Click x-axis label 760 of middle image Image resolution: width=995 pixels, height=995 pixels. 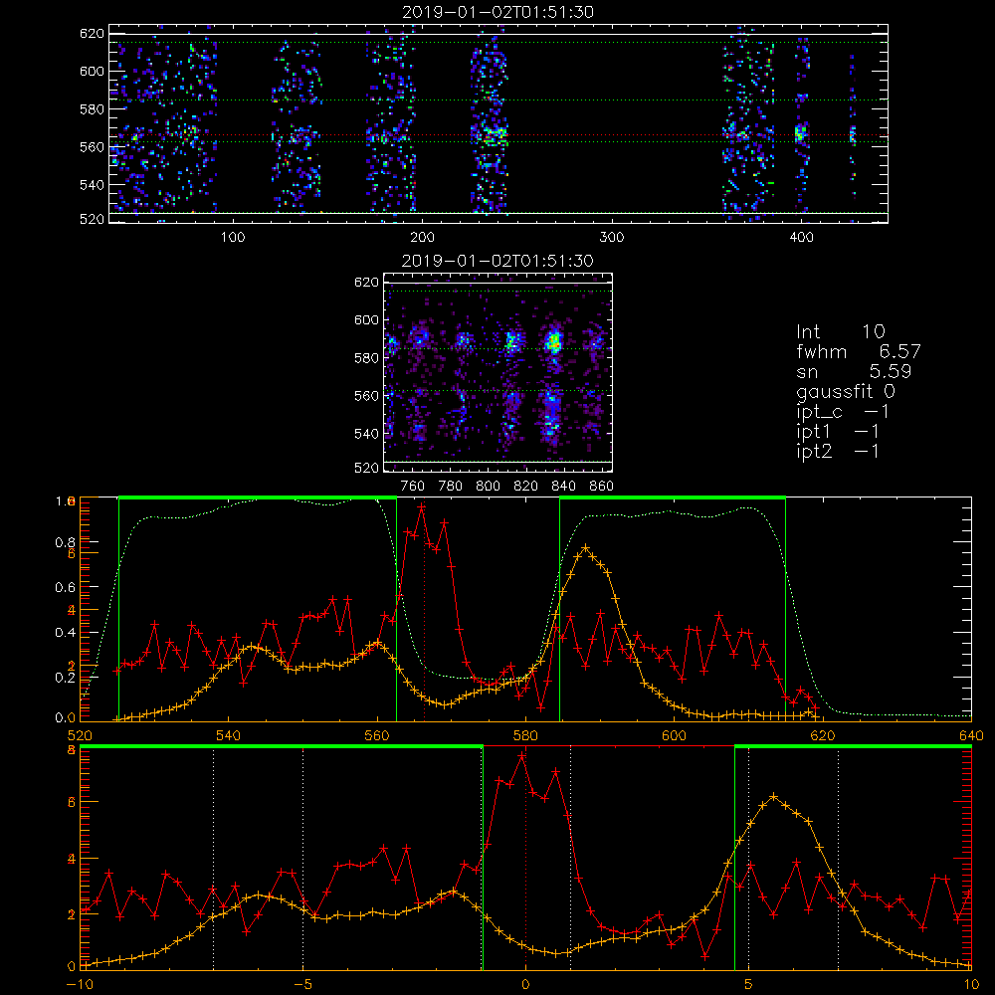click(x=413, y=487)
